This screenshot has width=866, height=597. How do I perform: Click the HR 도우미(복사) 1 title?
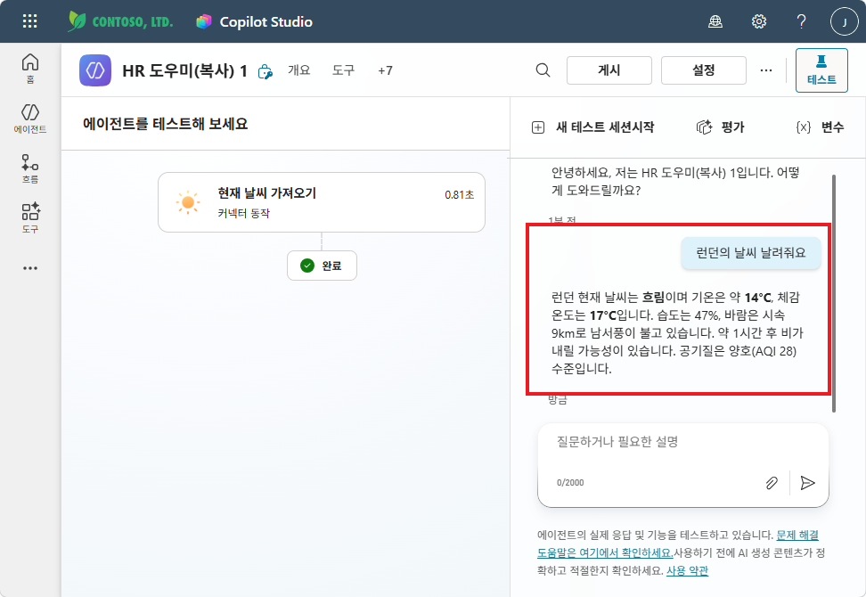pos(184,70)
